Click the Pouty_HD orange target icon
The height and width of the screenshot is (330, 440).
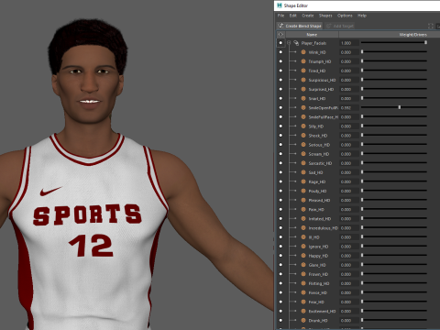click(303, 191)
